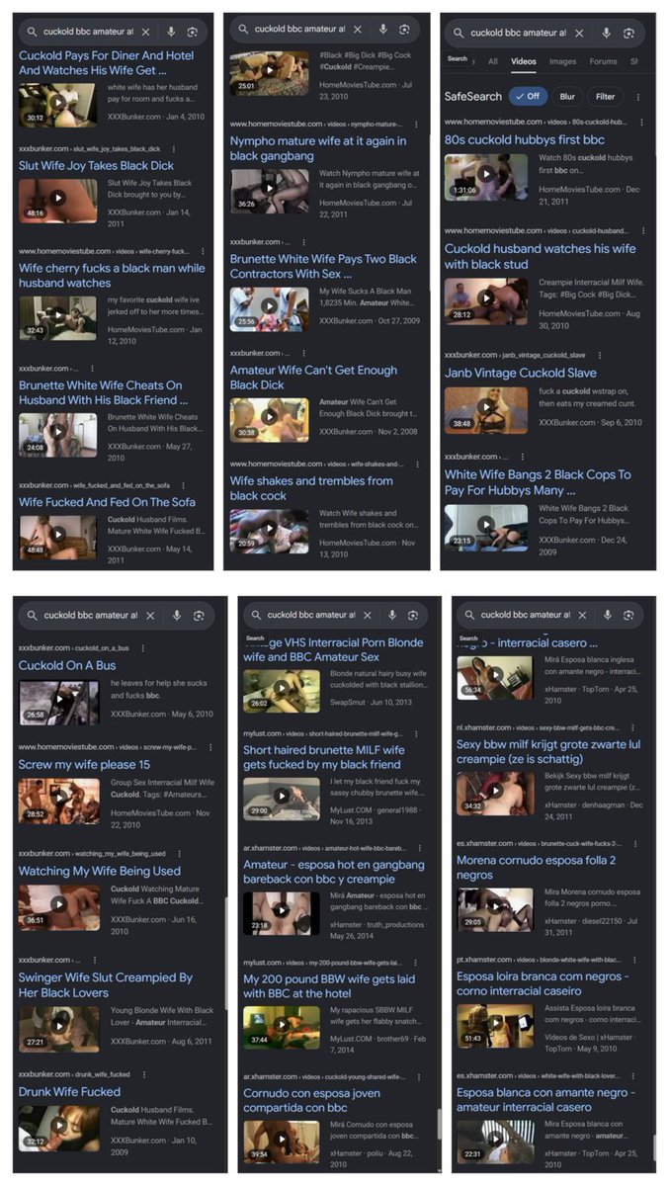Open Google Lens in the top-left screenshot
The height and width of the screenshot is (1186, 669).
(x=193, y=32)
